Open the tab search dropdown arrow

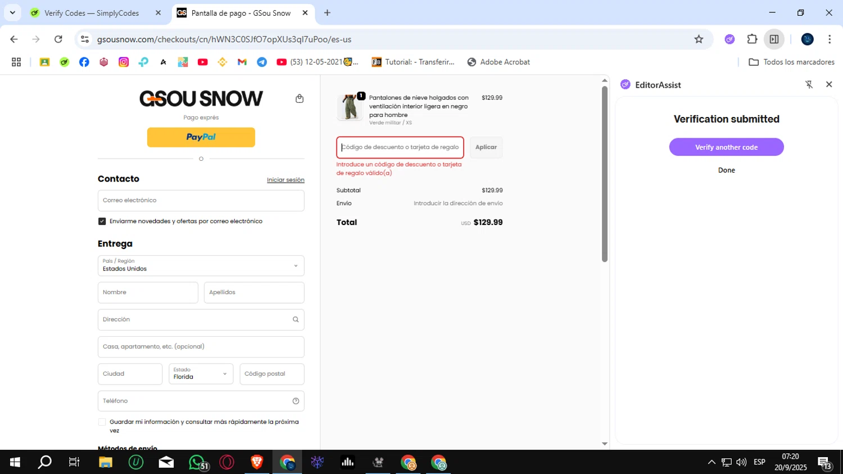[x=12, y=12]
